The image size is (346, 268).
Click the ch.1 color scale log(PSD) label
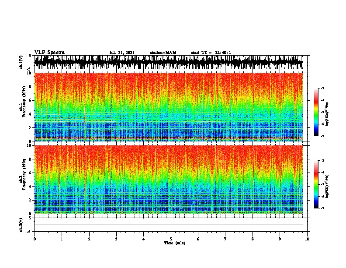click(x=327, y=114)
